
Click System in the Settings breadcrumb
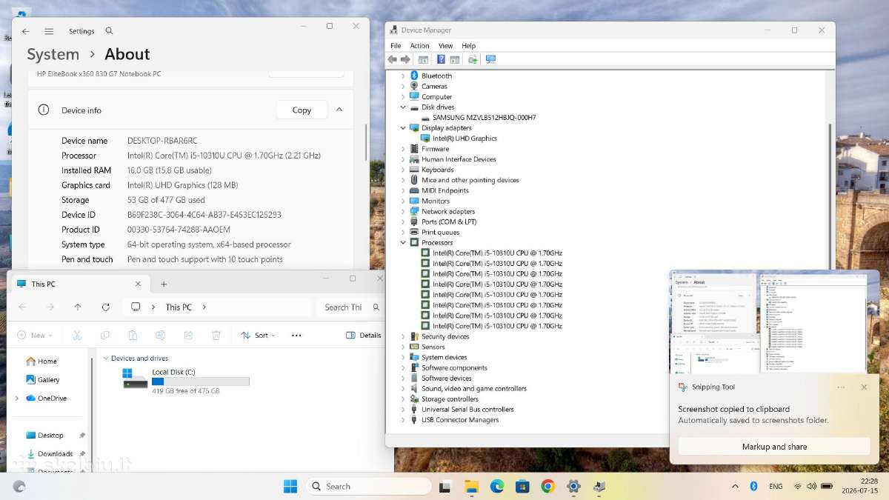[53, 54]
